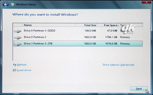Refresh the drive list
This screenshot has width=153, height=95.
tap(22, 65)
